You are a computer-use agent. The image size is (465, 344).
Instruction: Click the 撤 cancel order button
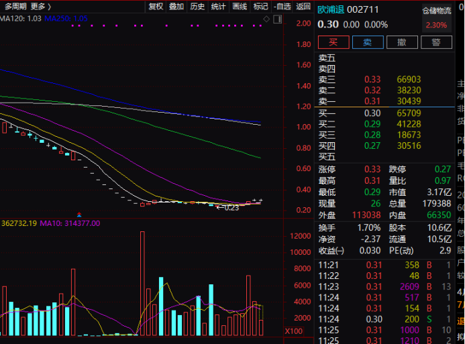point(402,42)
